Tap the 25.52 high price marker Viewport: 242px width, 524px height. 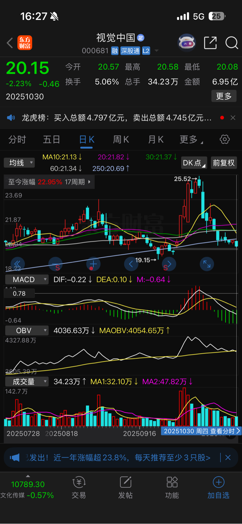point(185,179)
